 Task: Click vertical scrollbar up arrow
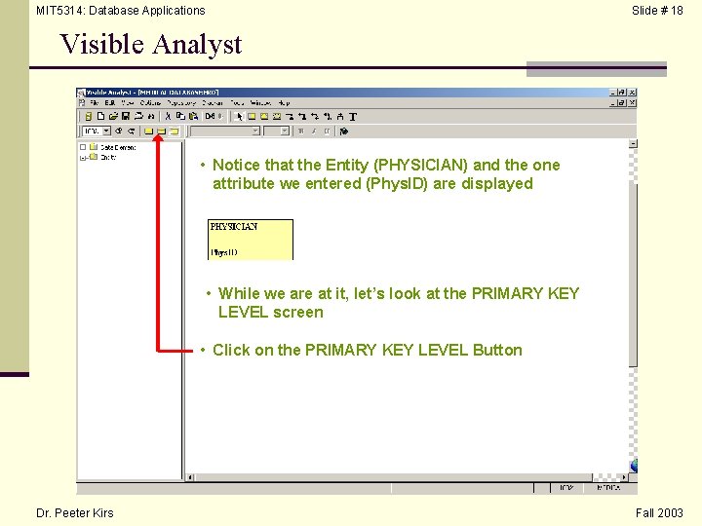click(x=633, y=143)
